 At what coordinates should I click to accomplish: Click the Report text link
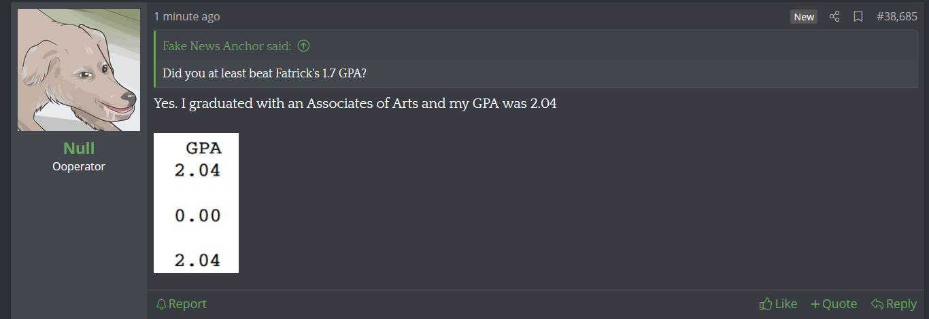point(188,304)
